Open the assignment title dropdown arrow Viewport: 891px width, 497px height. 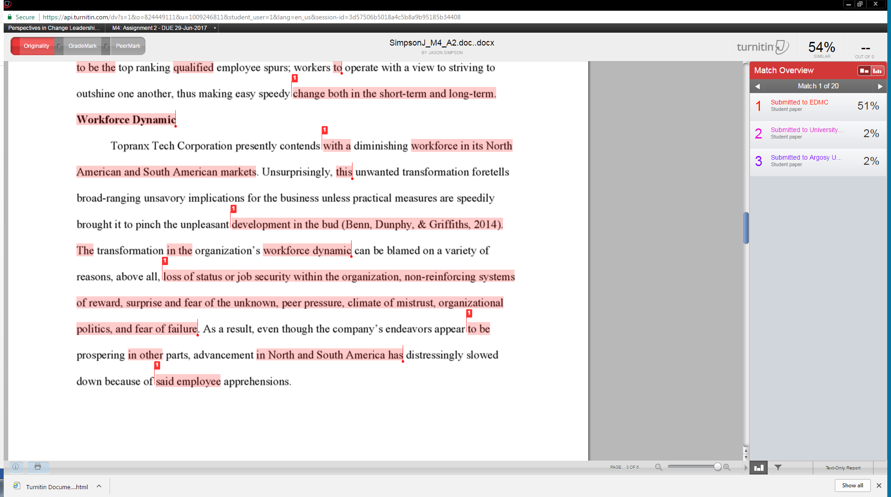pos(214,28)
